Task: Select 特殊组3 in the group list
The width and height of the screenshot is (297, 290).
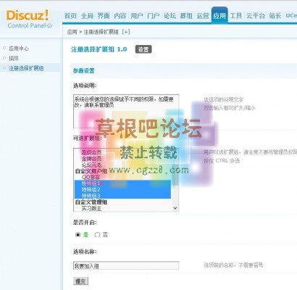Action: [122, 196]
